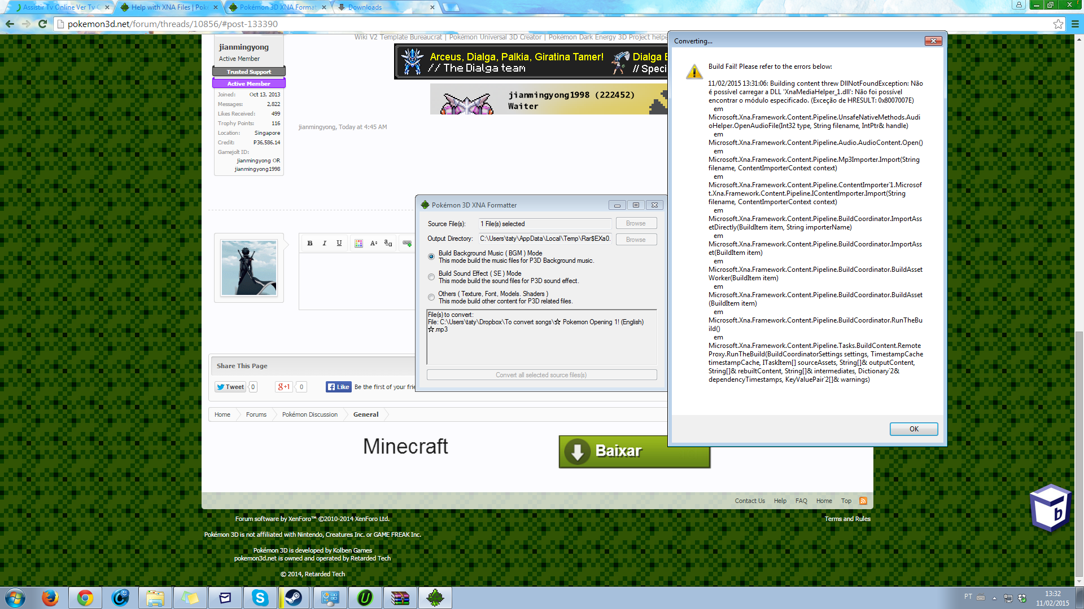
Task: Open the font family control in editor
Action: (x=388, y=243)
